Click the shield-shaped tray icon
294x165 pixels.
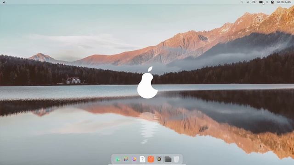click(x=254, y=2)
